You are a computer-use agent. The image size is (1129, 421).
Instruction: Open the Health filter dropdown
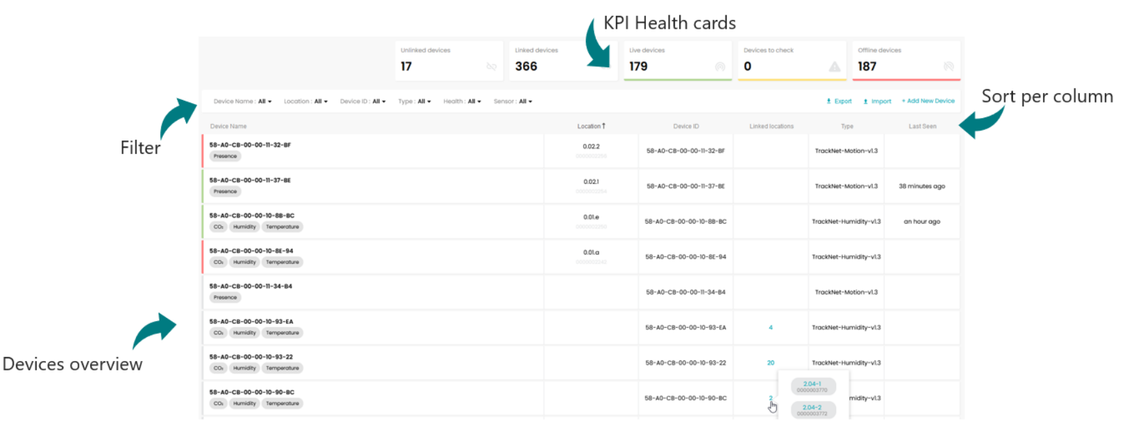pyautogui.click(x=462, y=101)
